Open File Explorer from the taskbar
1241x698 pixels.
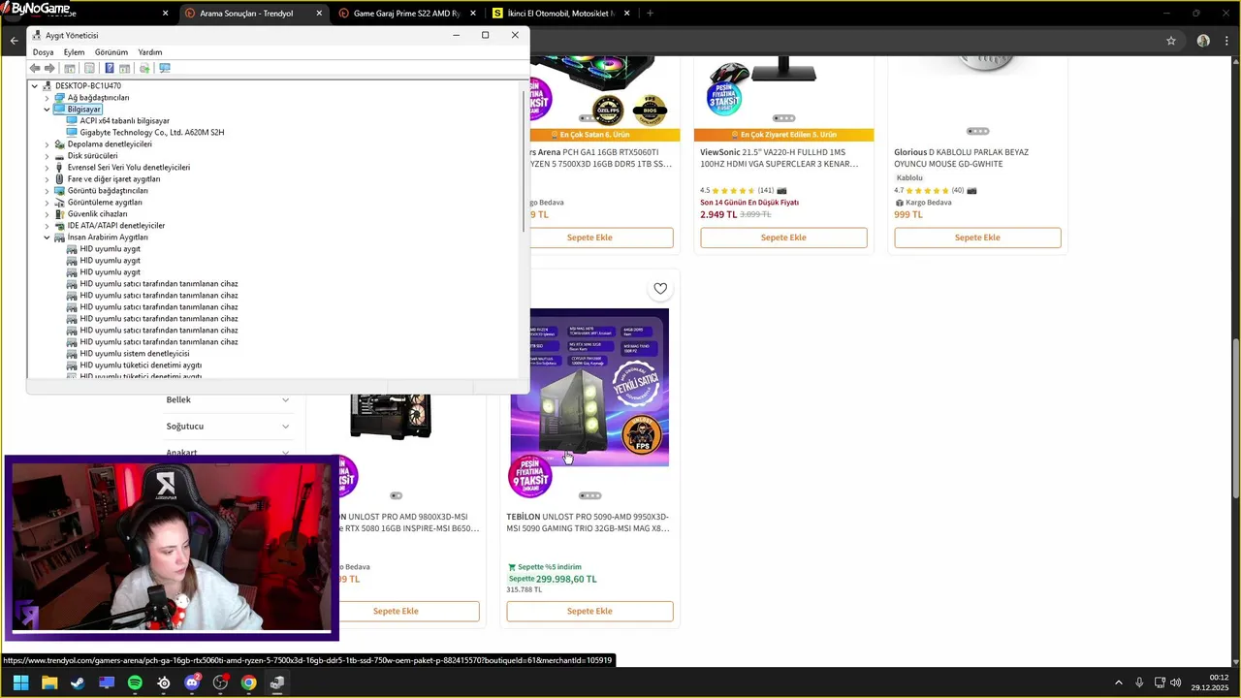pyautogui.click(x=49, y=682)
